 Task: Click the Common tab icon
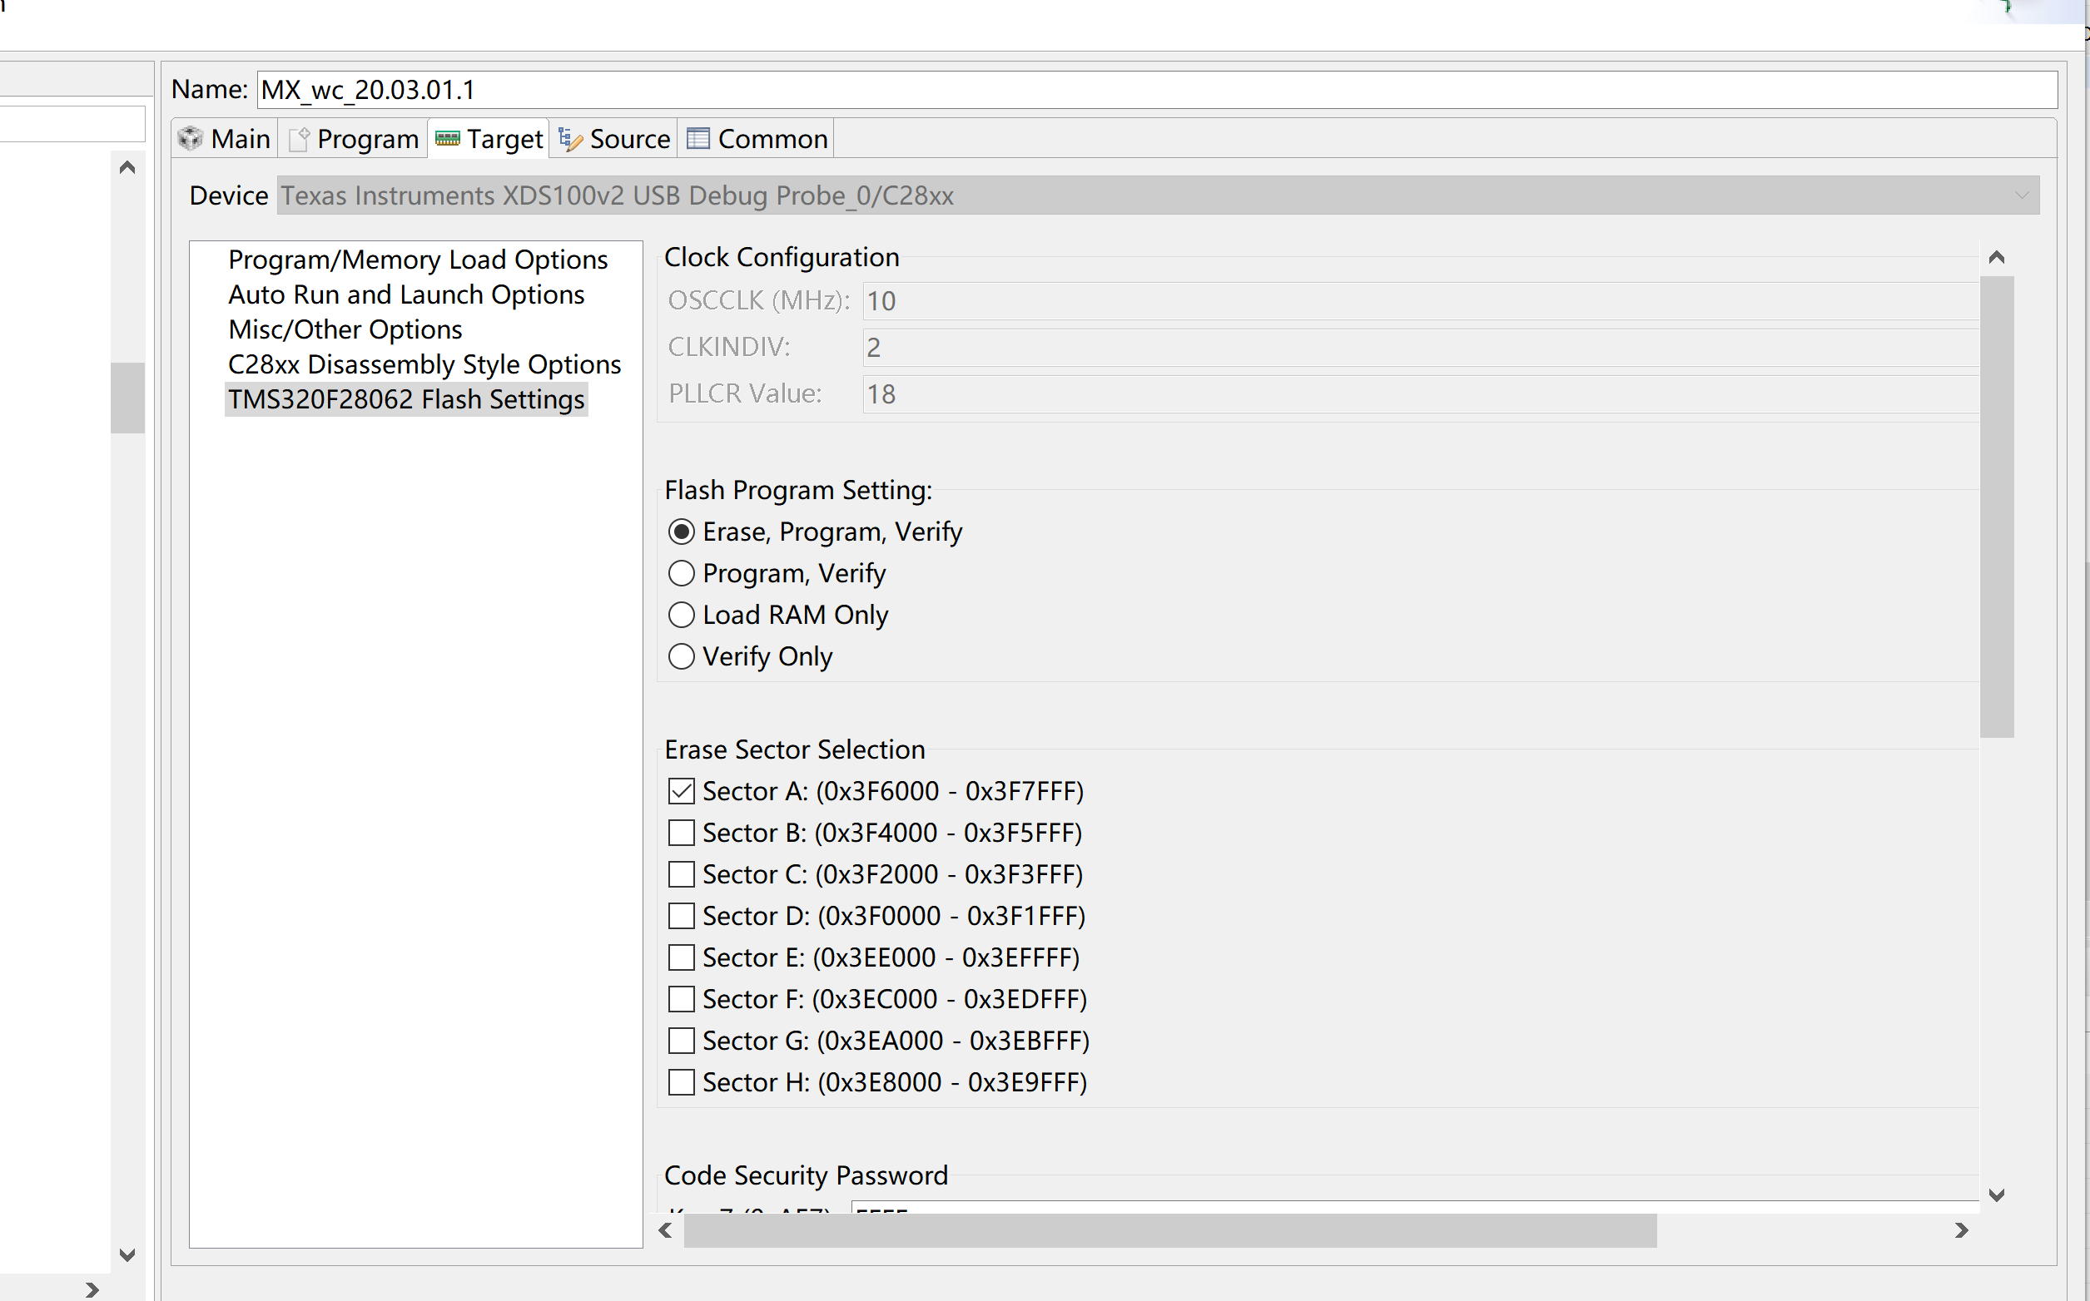[x=698, y=139]
